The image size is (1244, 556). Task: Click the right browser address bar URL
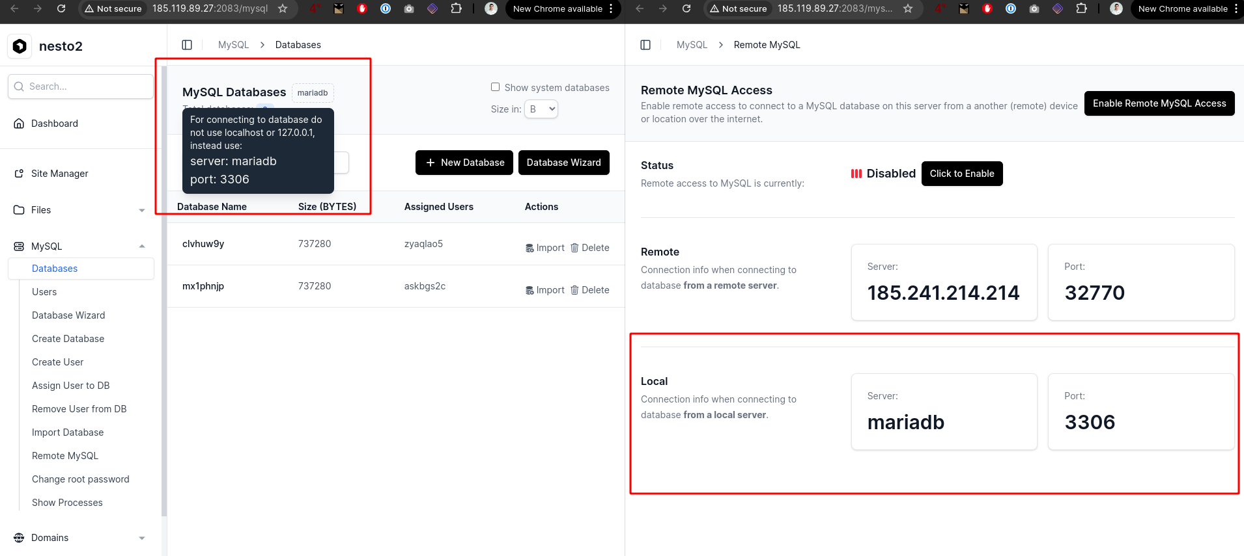[835, 8]
